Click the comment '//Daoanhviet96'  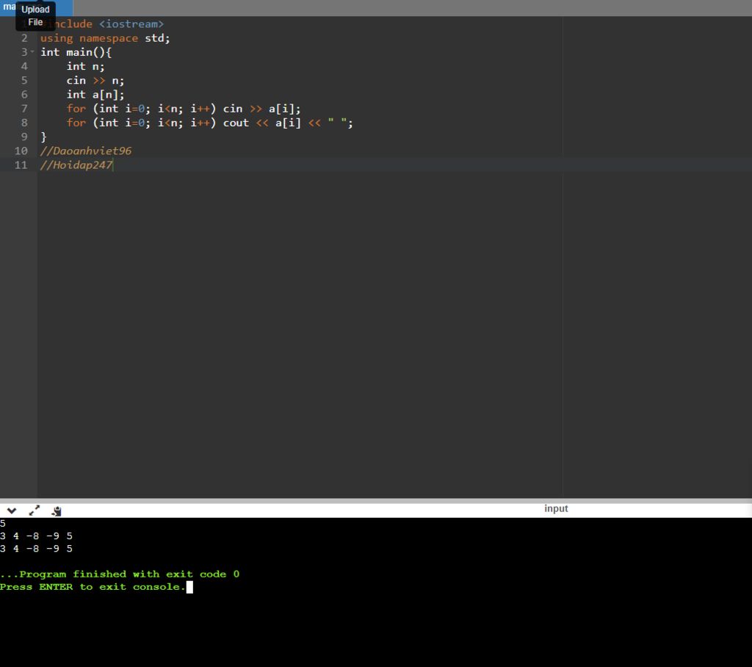86,151
